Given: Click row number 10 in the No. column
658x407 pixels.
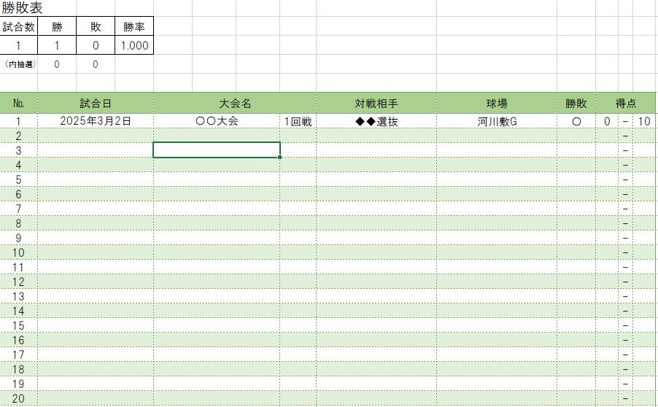Looking at the screenshot, I should 19,252.
